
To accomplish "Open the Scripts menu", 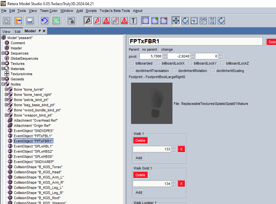I will coord(91,11).
